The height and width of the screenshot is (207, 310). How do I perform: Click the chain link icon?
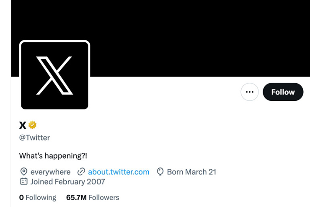coord(81,172)
